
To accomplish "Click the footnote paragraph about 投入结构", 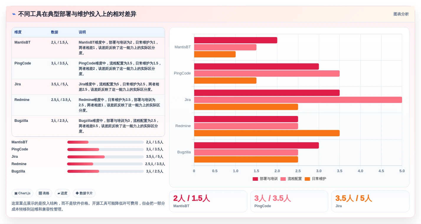I will pos(88,206).
